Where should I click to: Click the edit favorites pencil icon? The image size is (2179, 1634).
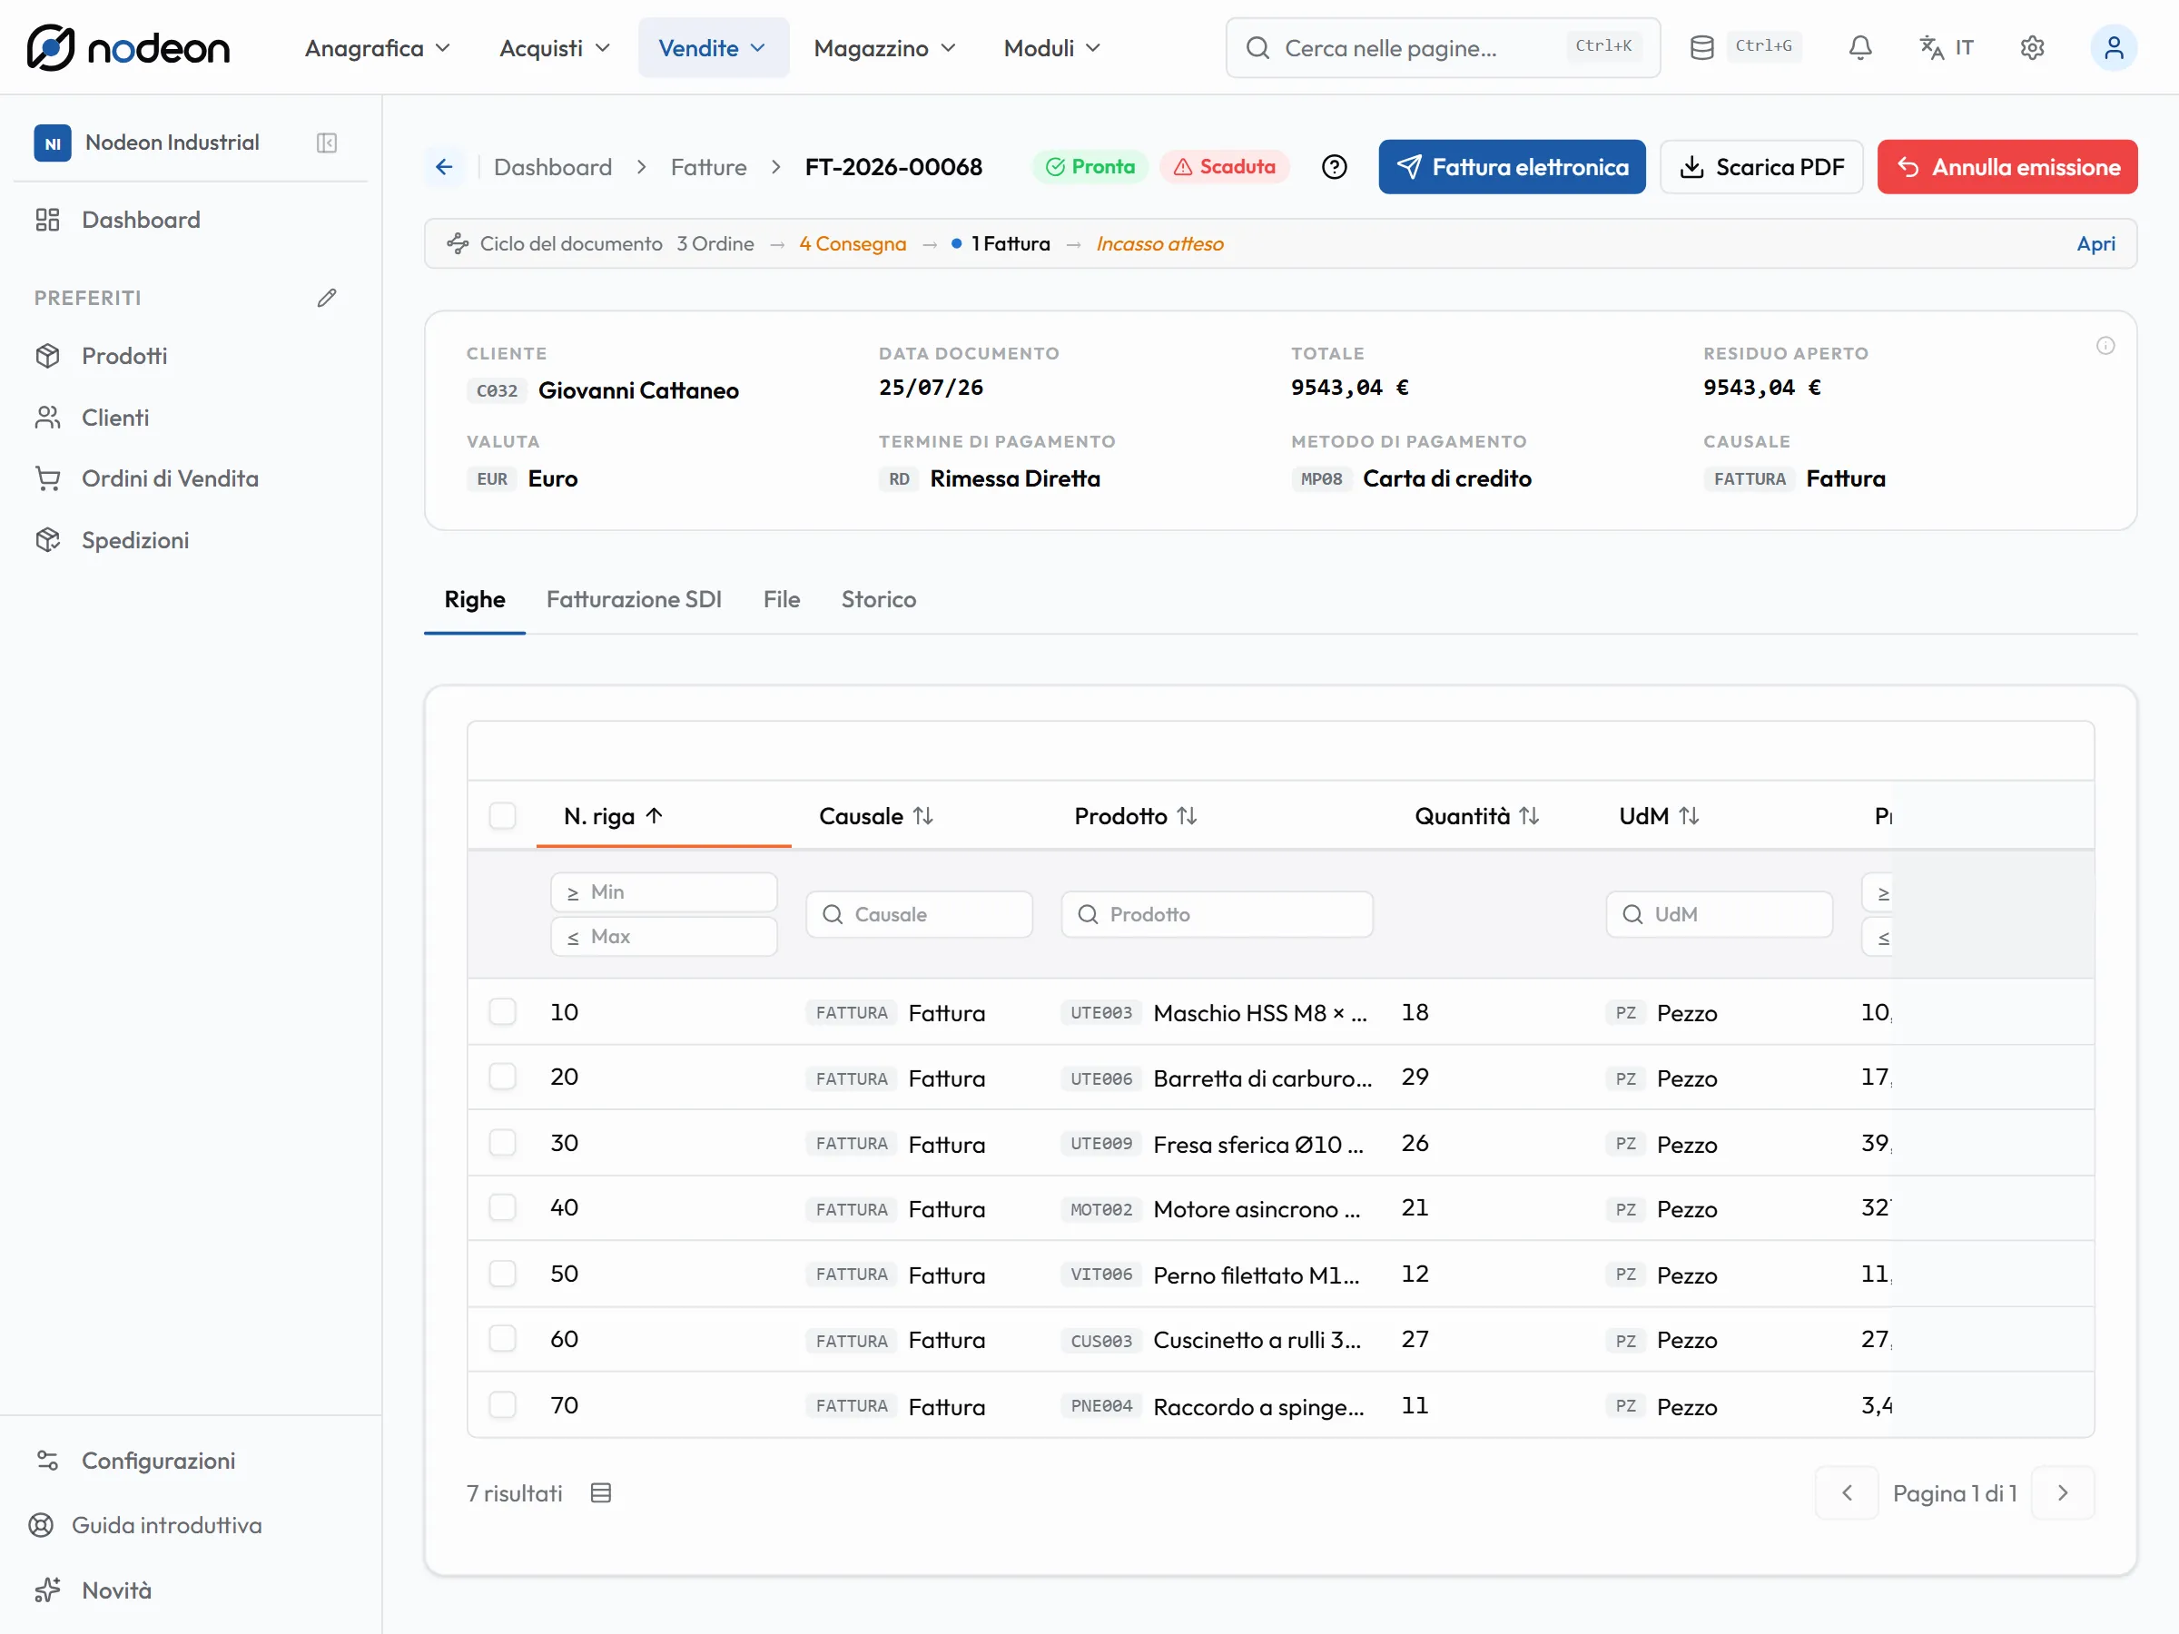tap(327, 298)
